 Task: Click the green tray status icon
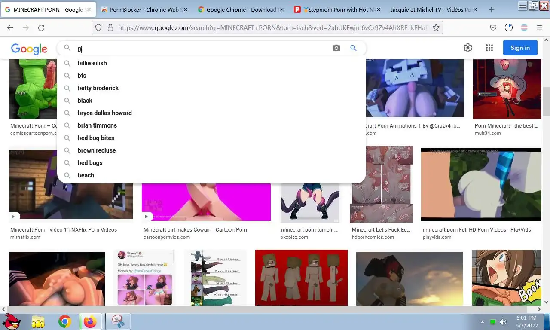point(493,321)
